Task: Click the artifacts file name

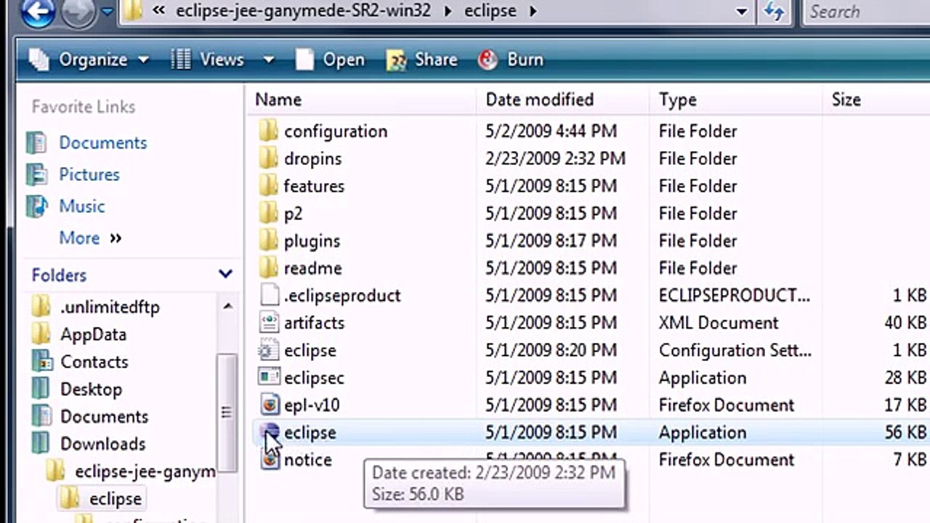Action: coord(314,323)
